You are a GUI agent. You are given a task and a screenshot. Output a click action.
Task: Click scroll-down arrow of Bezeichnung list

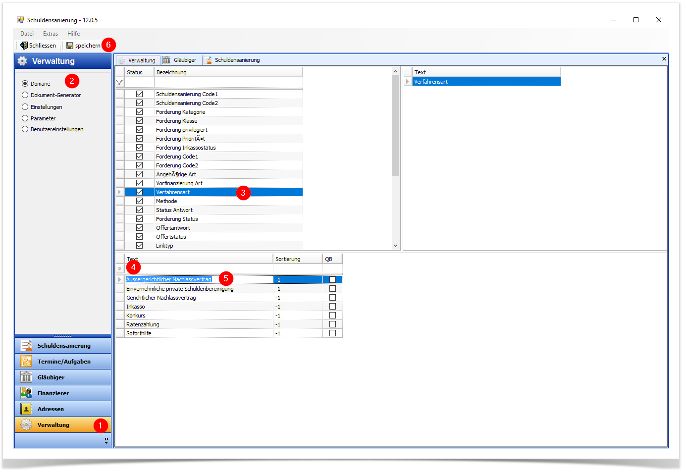coord(395,246)
